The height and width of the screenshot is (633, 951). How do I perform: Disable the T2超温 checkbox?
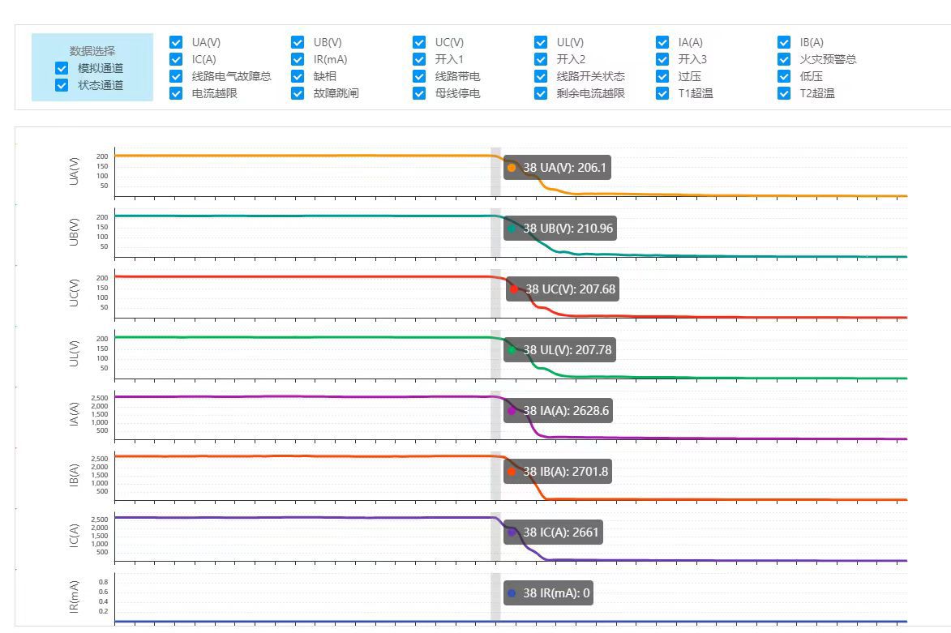point(784,93)
